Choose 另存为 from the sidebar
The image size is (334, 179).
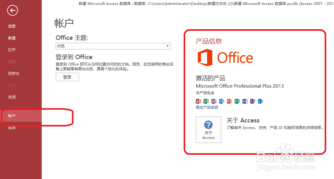pyautogui.click(x=14, y=74)
